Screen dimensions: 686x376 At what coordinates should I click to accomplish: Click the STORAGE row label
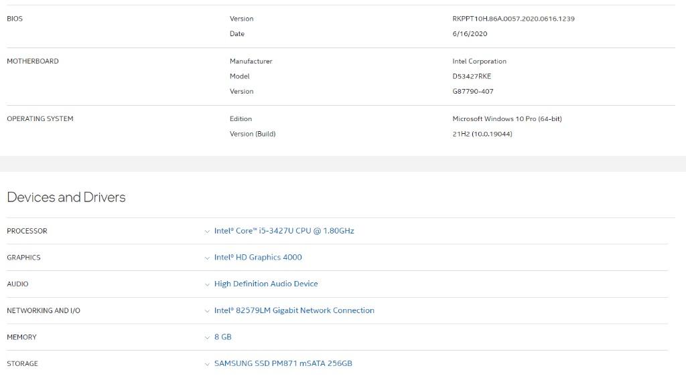click(22, 364)
